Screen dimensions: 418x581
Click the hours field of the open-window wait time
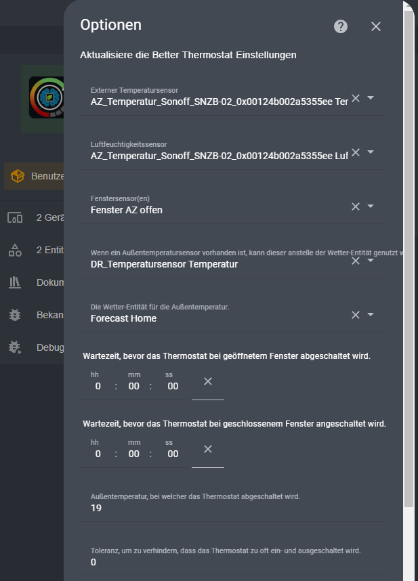(x=98, y=386)
